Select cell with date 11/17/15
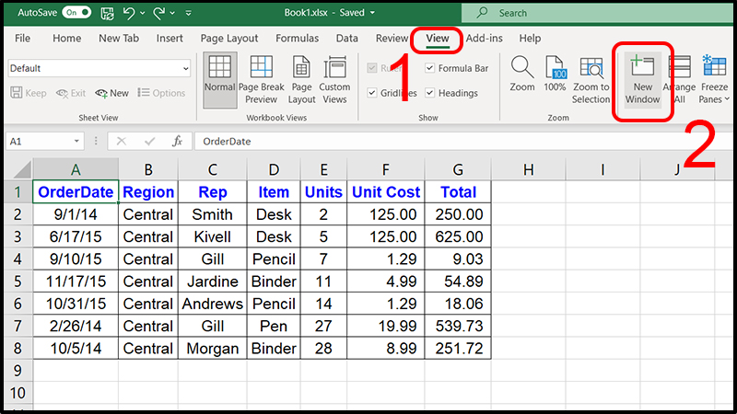Screen dimensions: 737x414 pyautogui.click(x=76, y=282)
